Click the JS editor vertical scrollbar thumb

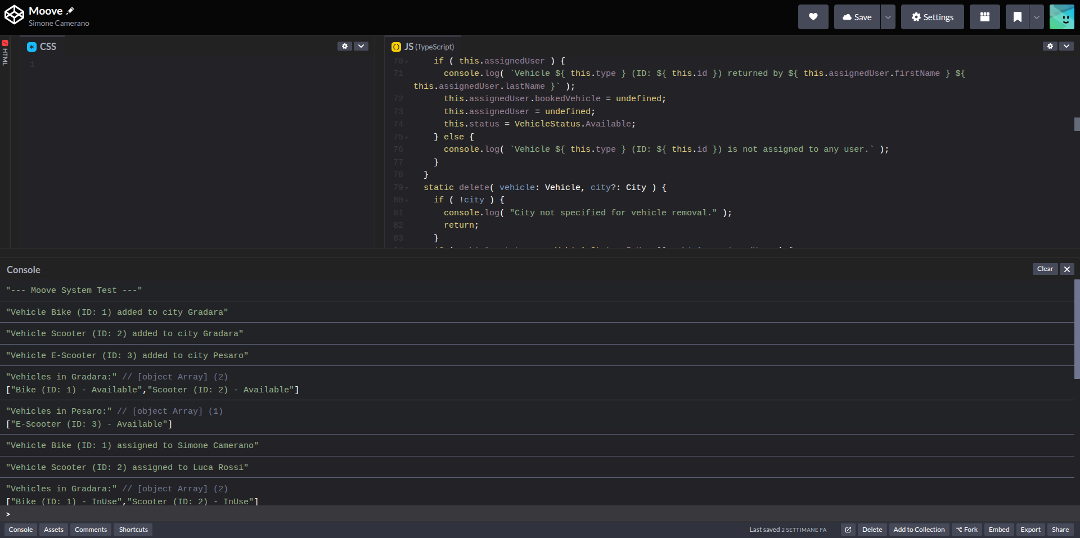[1077, 124]
